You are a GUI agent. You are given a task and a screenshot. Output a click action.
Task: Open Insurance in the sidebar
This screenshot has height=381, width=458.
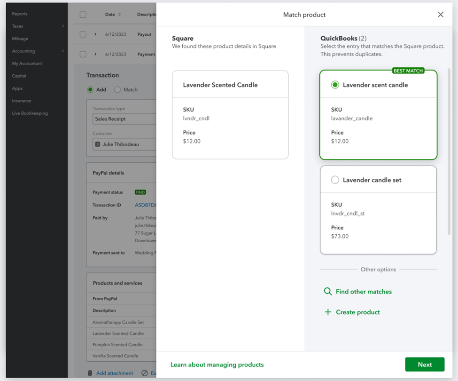(21, 101)
